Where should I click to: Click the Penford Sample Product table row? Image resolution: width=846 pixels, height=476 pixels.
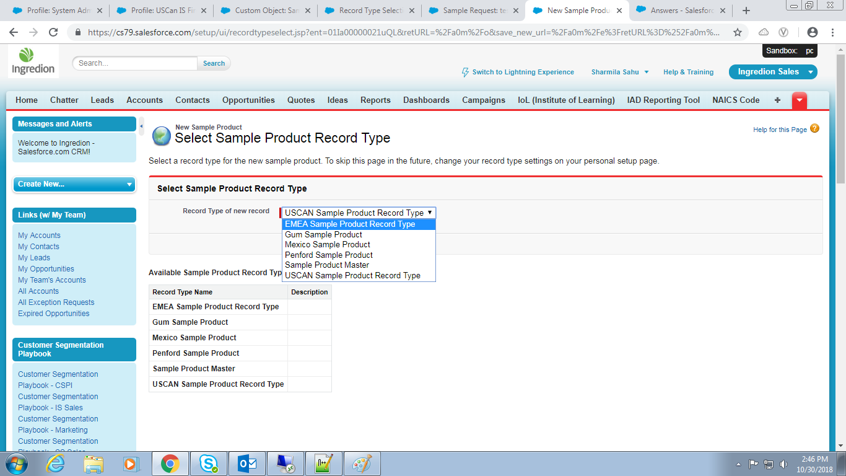point(240,353)
